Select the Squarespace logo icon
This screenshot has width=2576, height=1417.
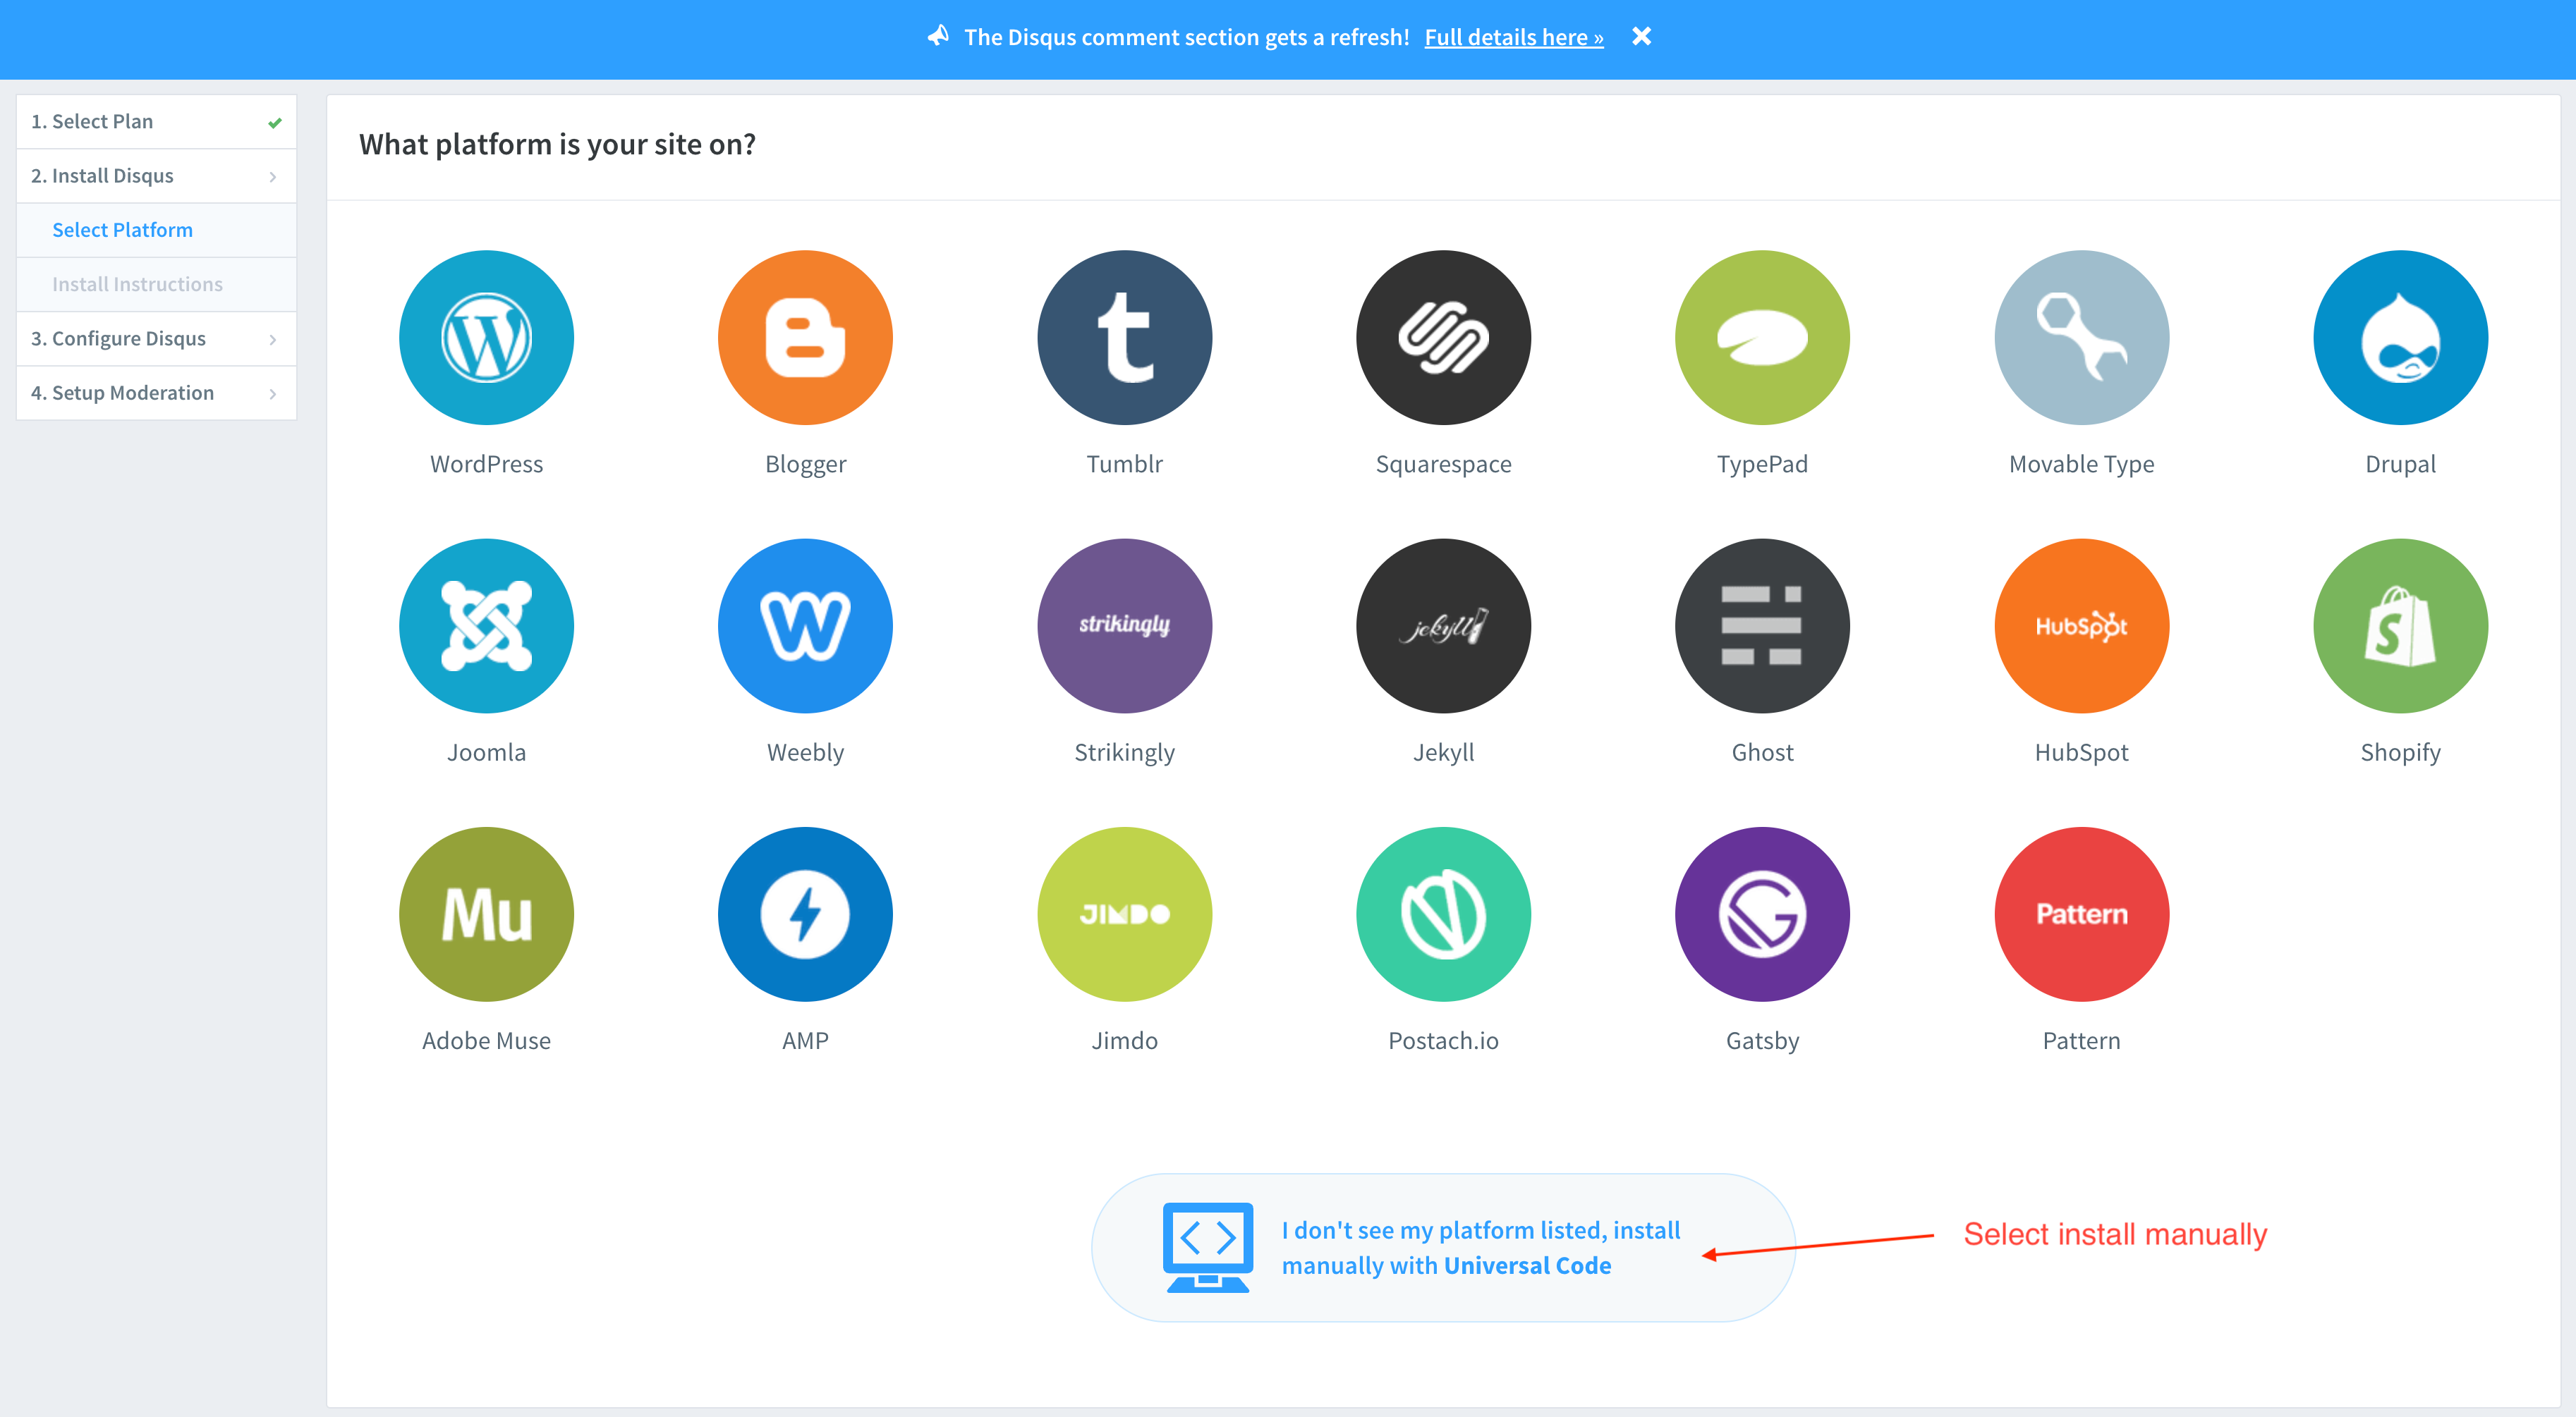tap(1443, 338)
